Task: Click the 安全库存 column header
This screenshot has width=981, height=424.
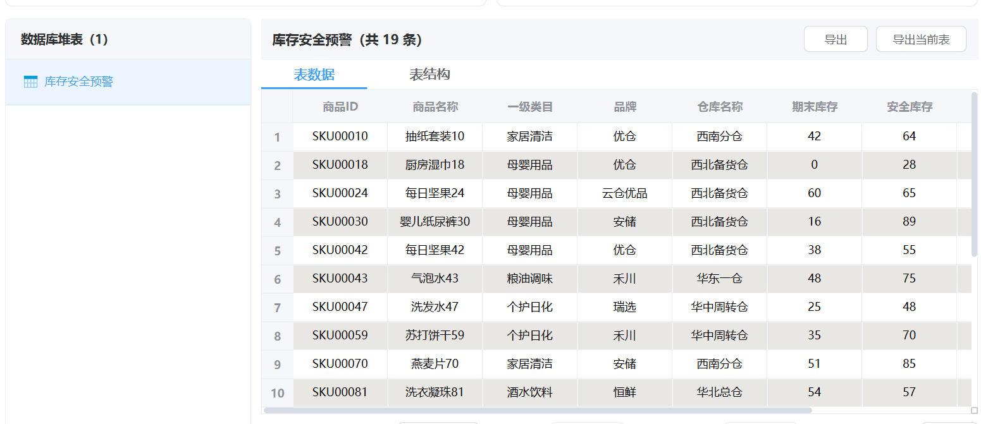Action: [910, 107]
